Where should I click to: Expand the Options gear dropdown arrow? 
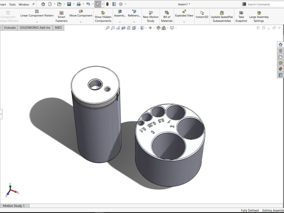126,4
